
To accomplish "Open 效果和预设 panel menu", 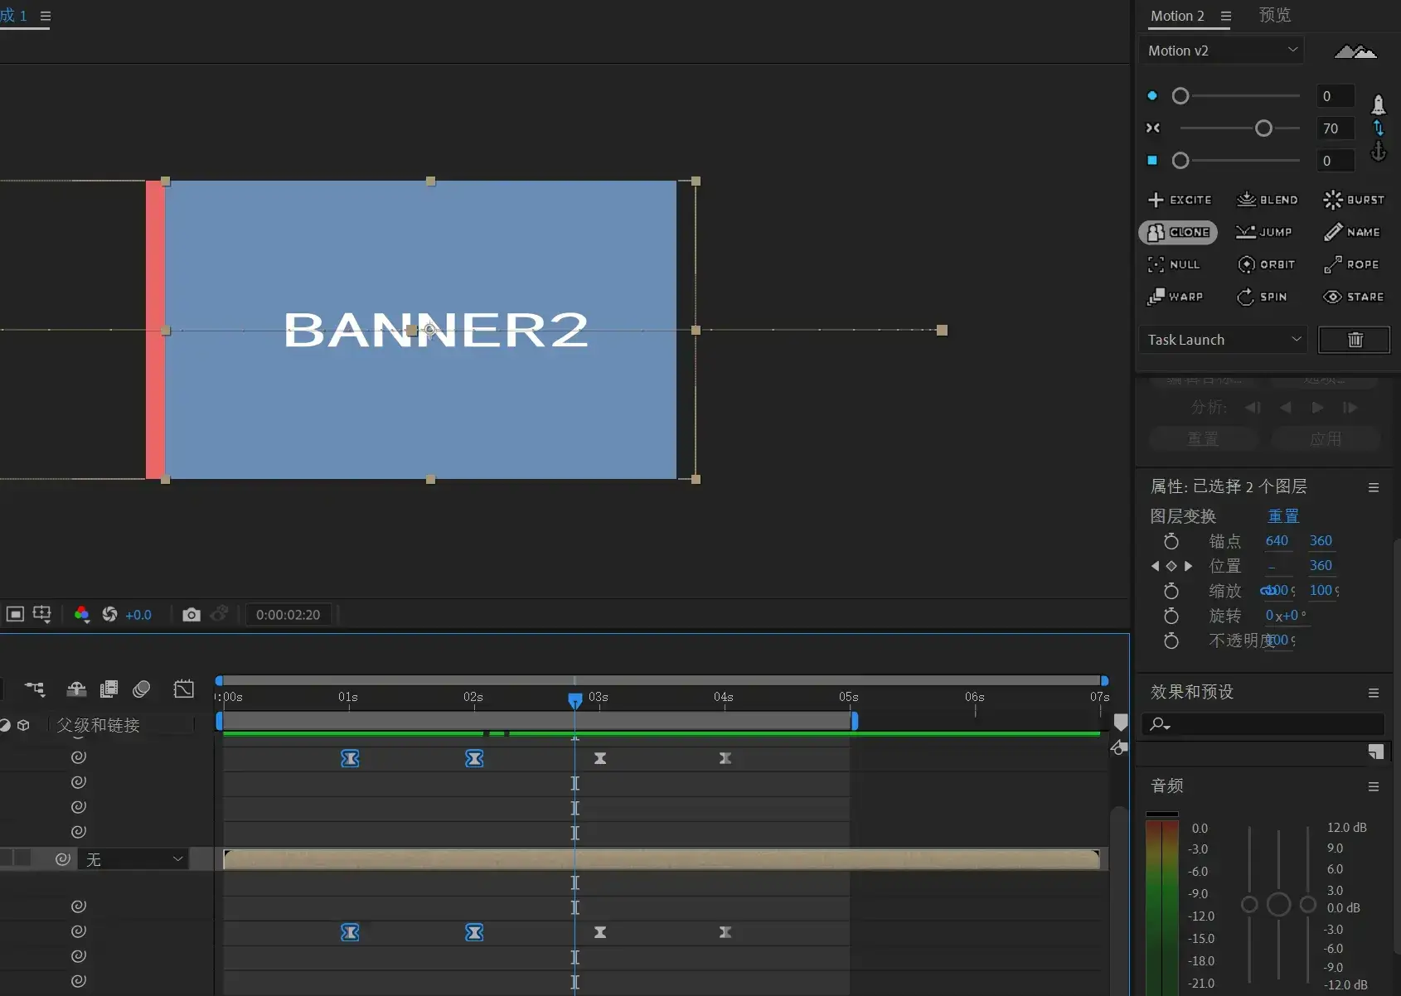I will coord(1374,693).
